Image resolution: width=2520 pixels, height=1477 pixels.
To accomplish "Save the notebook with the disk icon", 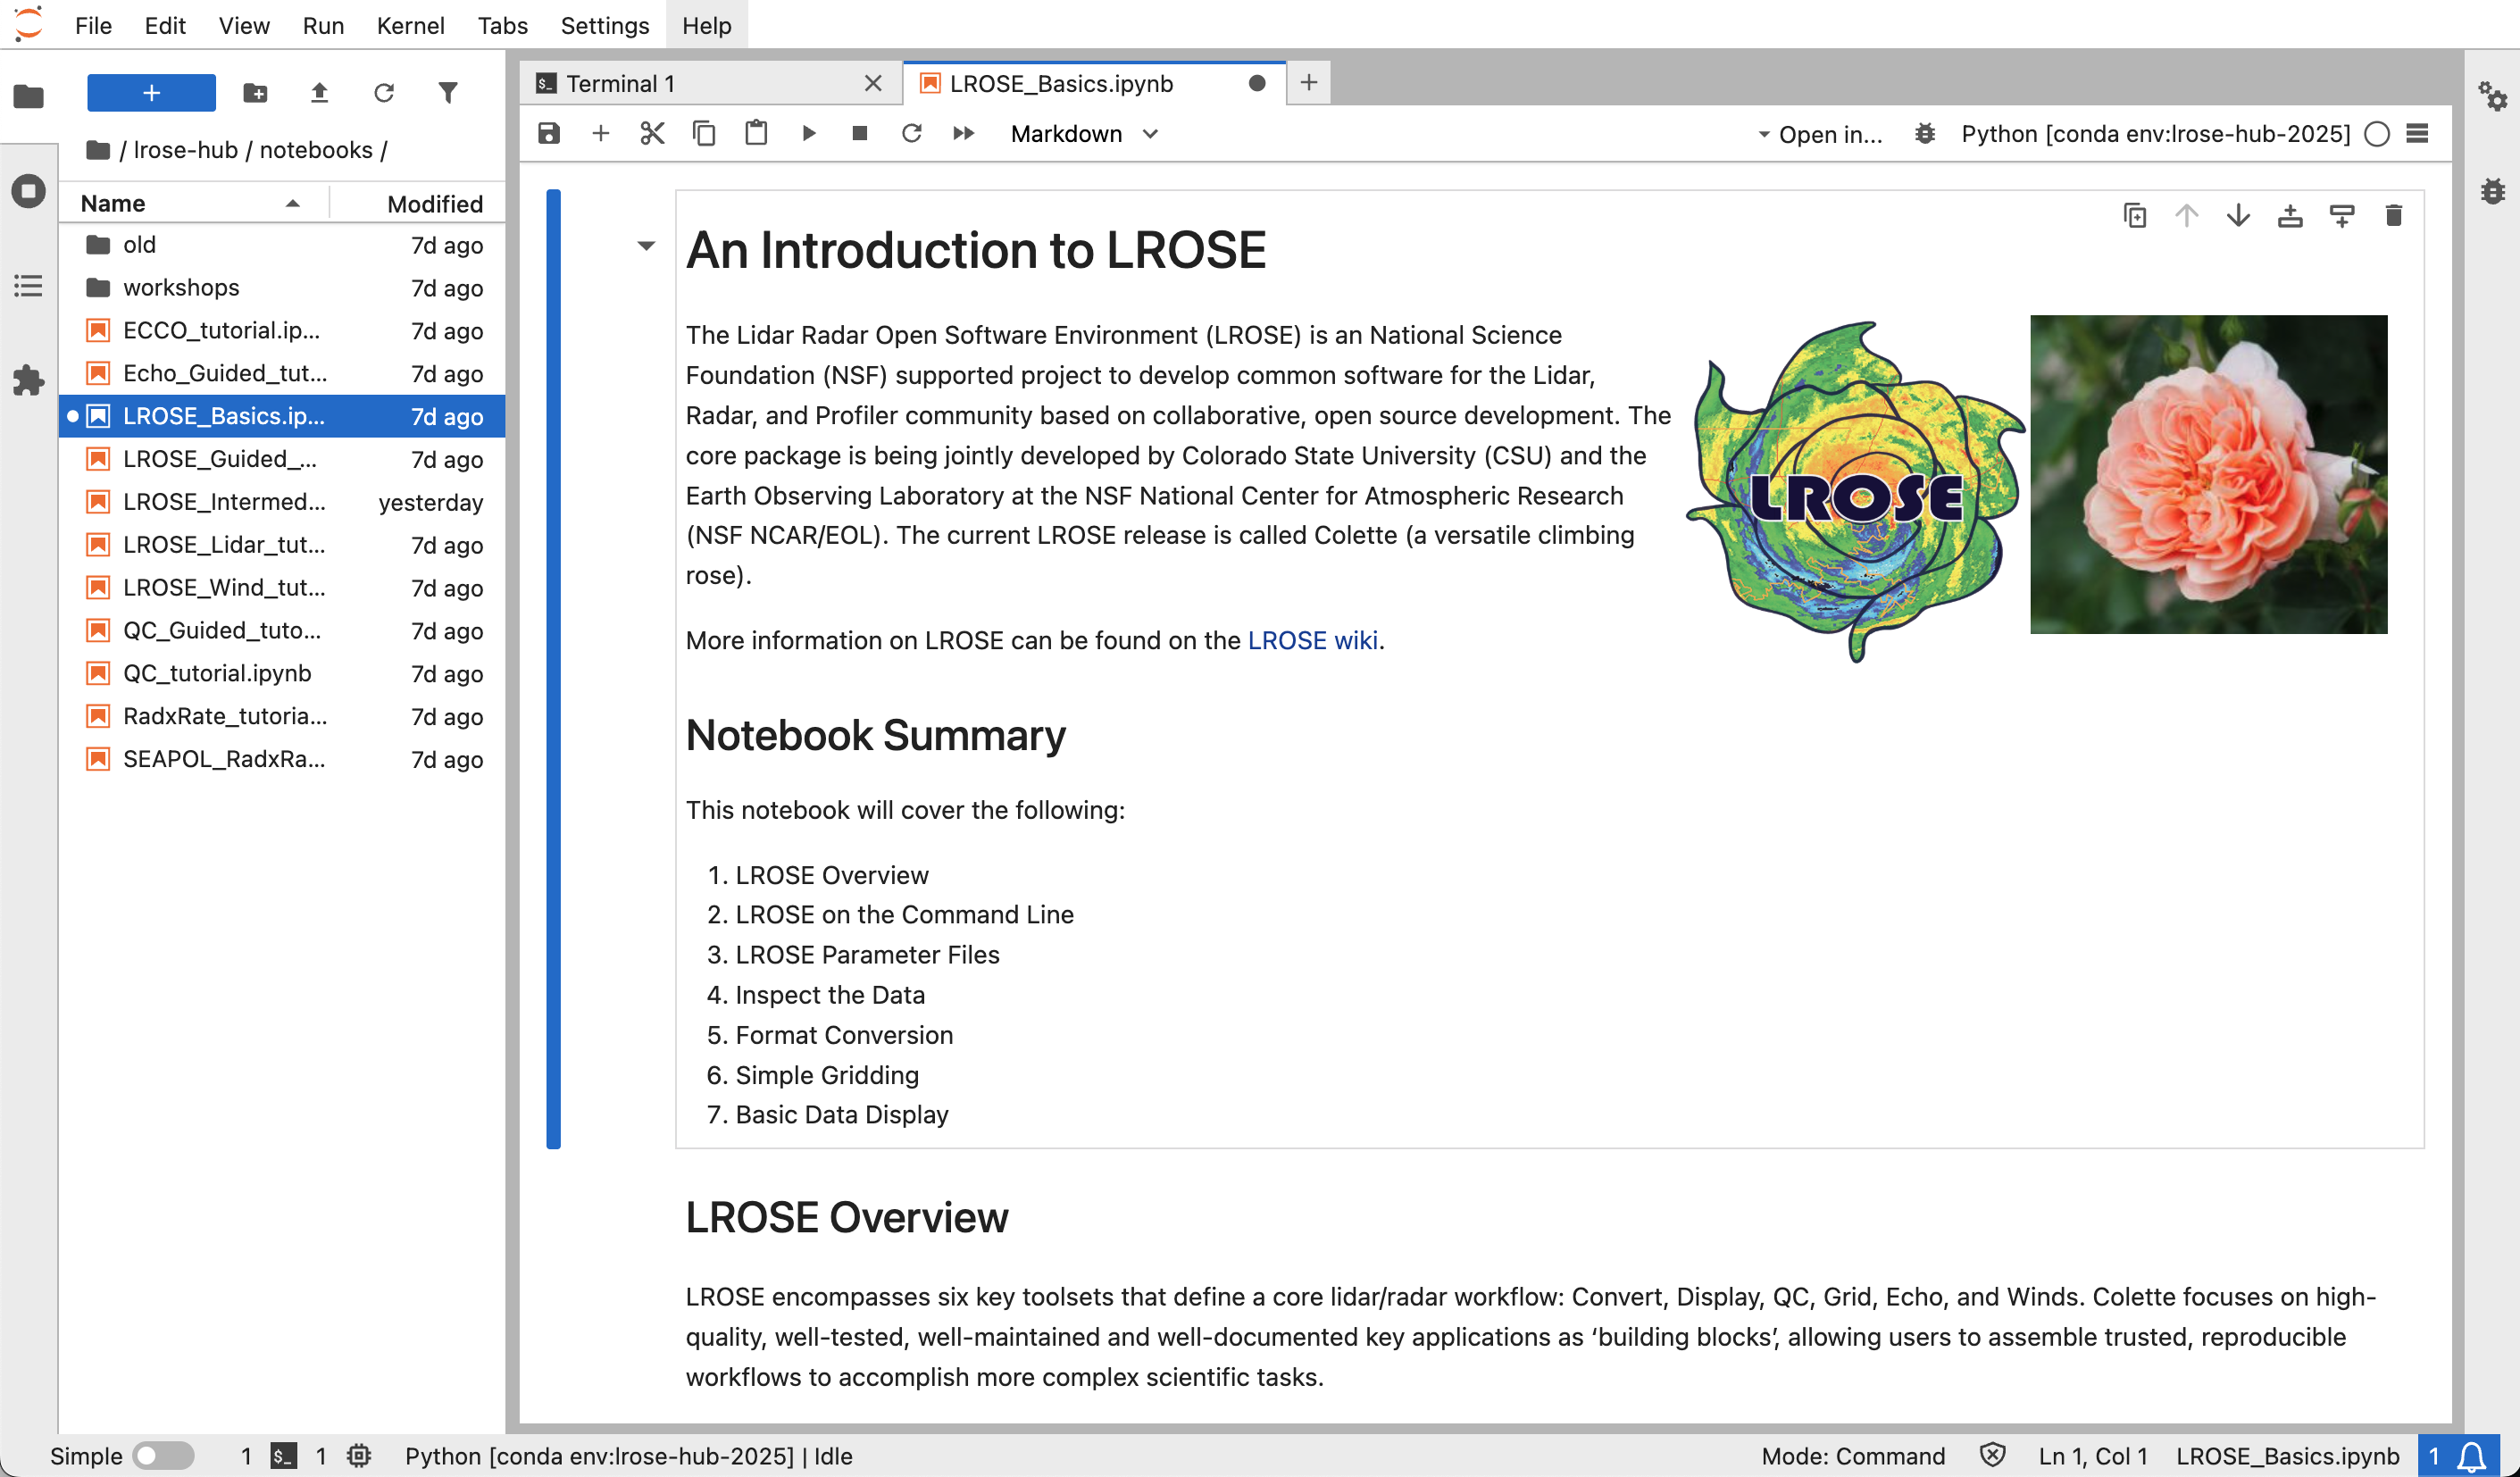I will 549,134.
